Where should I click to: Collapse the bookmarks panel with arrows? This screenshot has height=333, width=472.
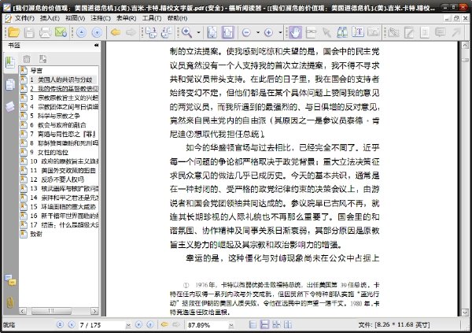(96, 45)
